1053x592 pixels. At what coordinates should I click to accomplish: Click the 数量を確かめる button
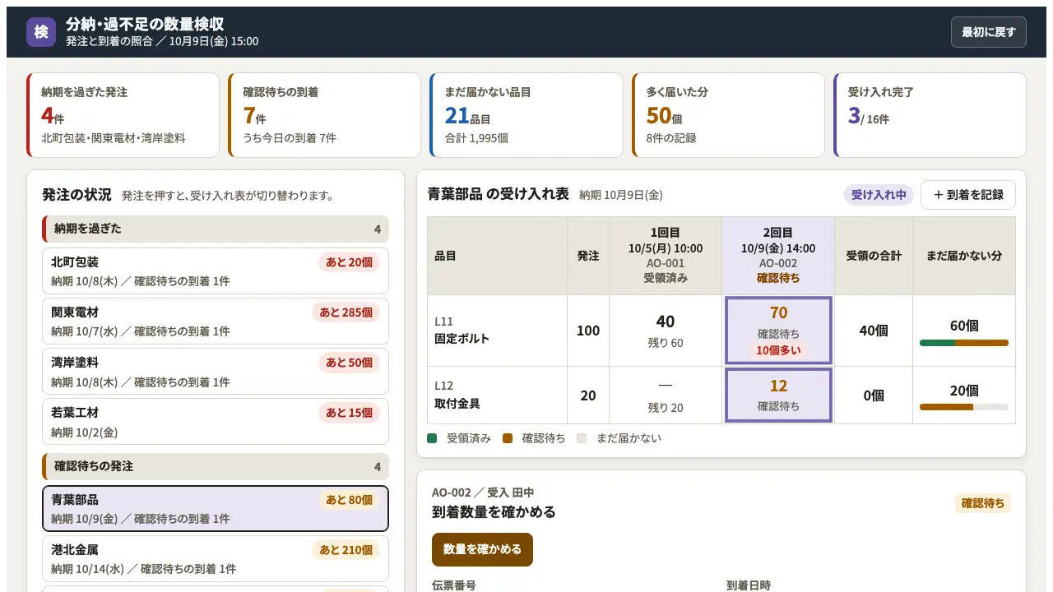coord(482,549)
